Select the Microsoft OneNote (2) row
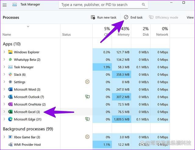Screen dimensions: 195x150 pos(30,105)
